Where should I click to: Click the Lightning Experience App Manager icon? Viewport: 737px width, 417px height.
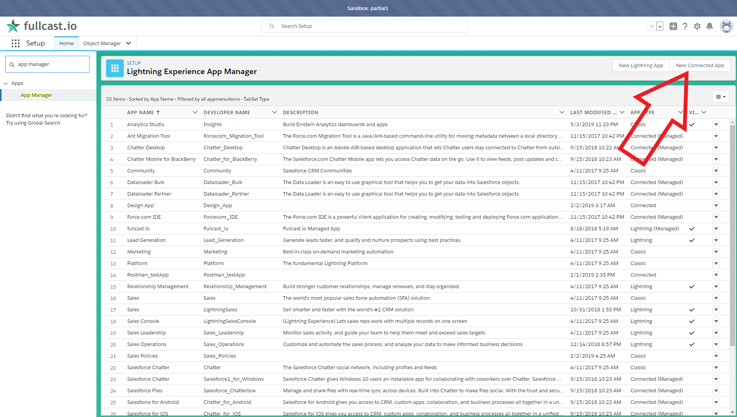(115, 68)
